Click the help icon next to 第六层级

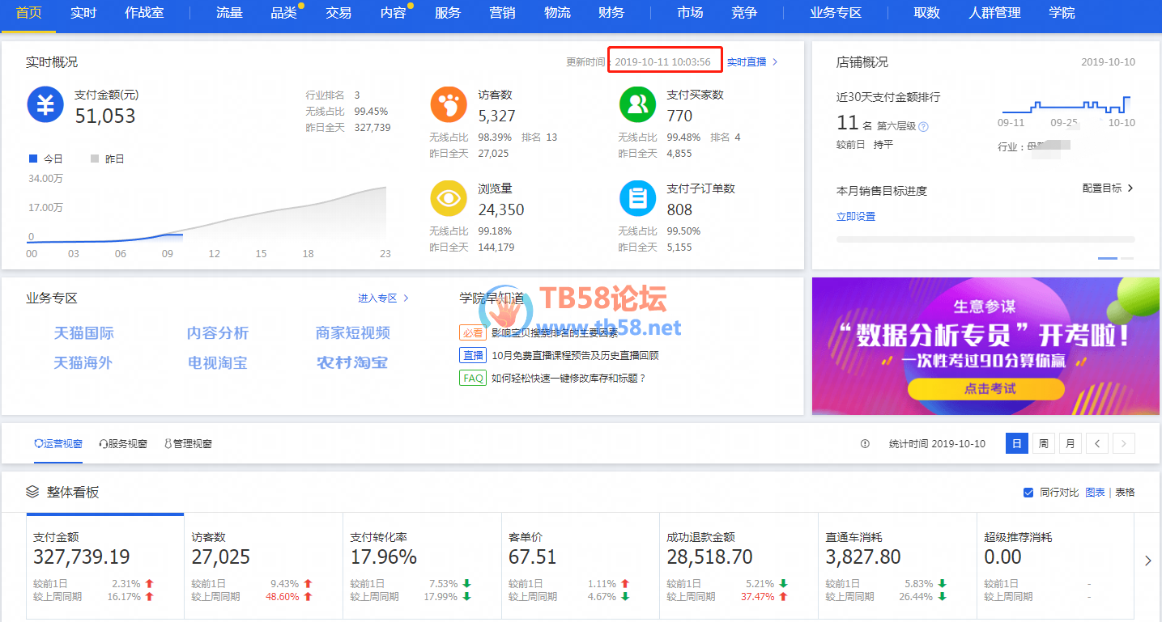click(923, 127)
